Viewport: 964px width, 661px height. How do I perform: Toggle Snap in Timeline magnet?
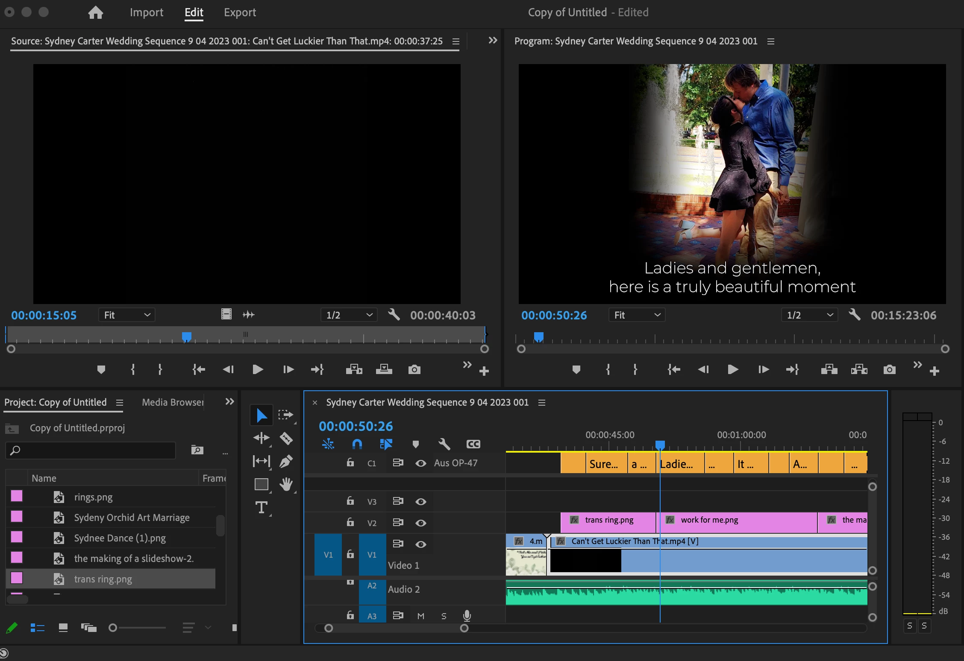click(x=357, y=444)
